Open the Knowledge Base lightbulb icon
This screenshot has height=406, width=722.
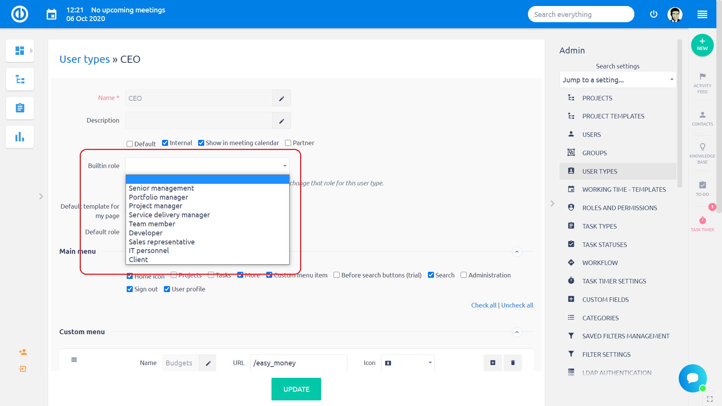[702, 147]
